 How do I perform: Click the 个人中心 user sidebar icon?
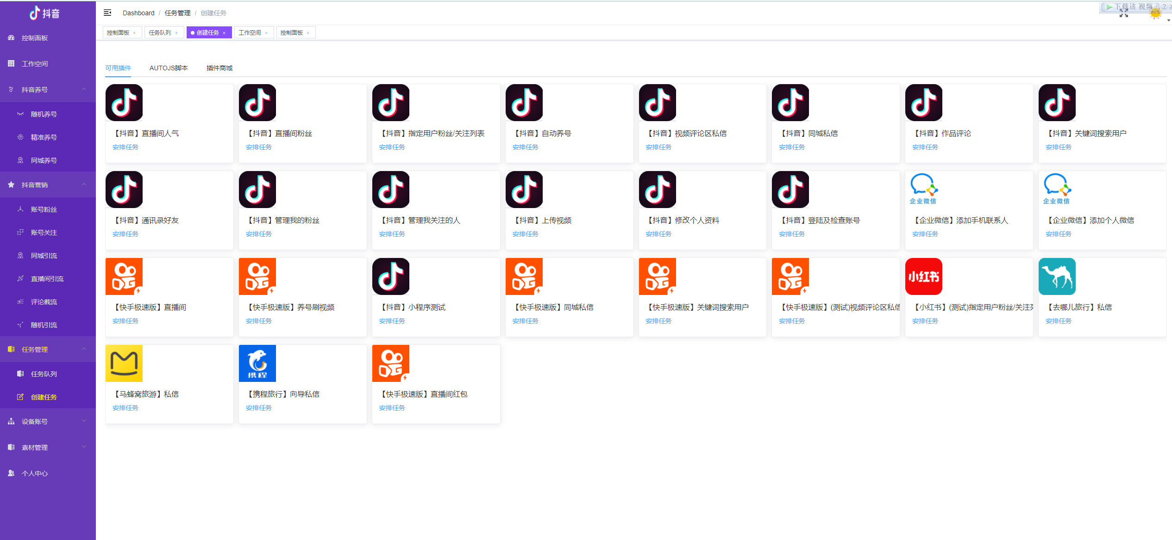[x=11, y=473]
